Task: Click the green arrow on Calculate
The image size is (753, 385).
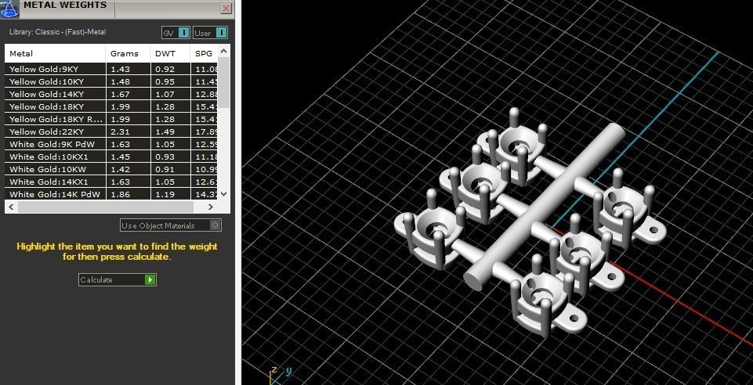Action: pyautogui.click(x=150, y=279)
